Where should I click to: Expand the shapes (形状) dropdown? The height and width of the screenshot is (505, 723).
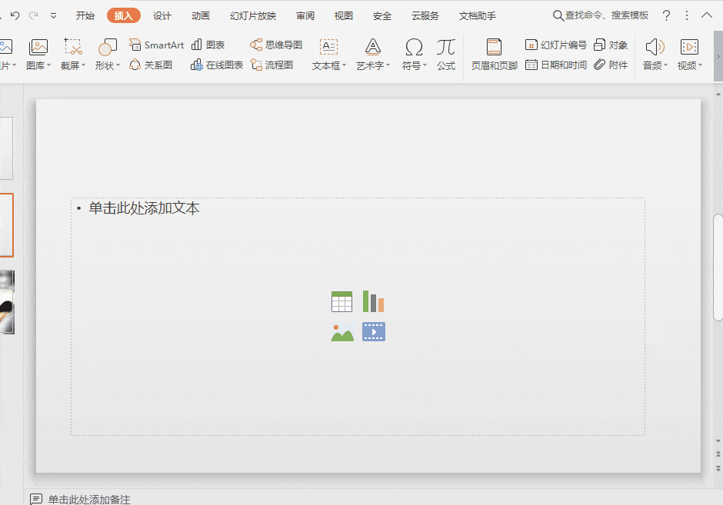coord(108,65)
